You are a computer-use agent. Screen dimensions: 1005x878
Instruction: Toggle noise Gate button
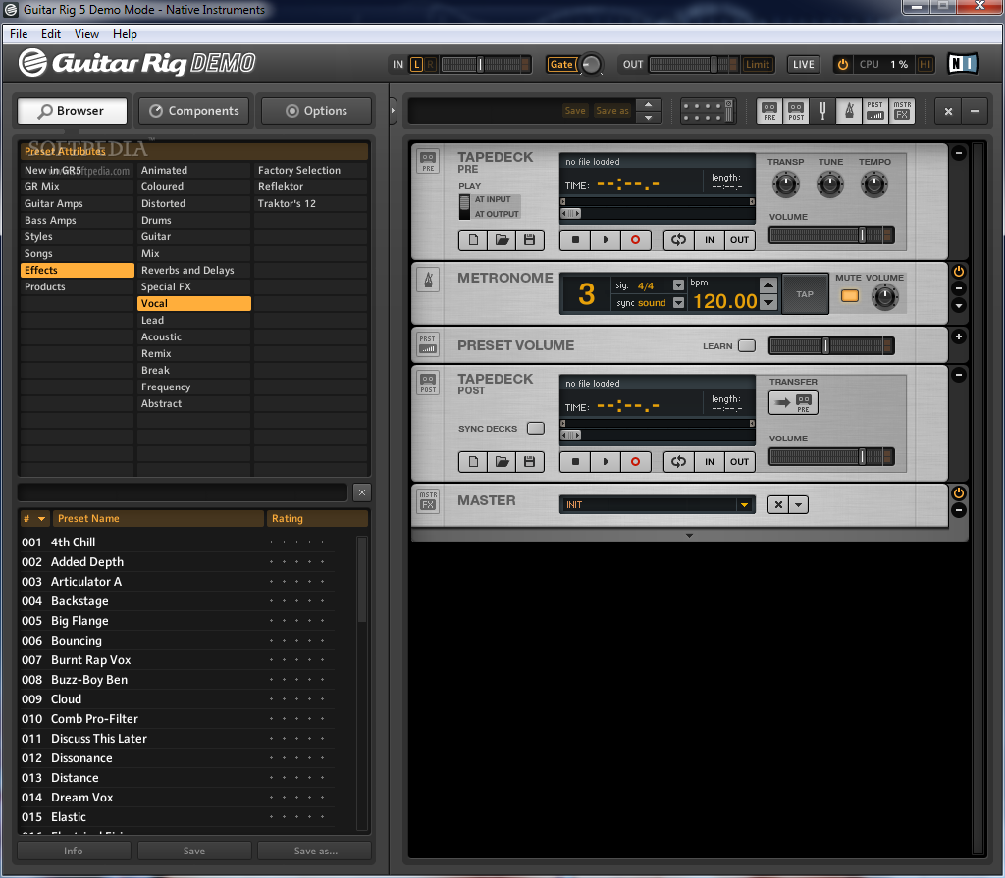click(x=560, y=64)
